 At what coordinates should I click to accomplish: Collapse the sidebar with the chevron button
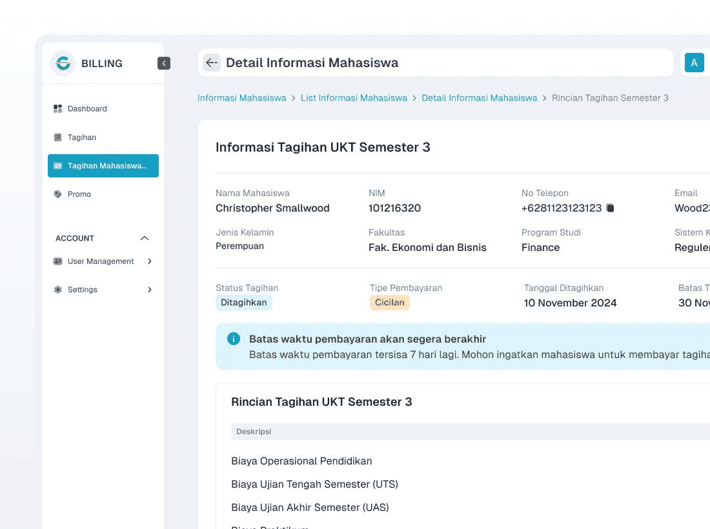tap(164, 63)
